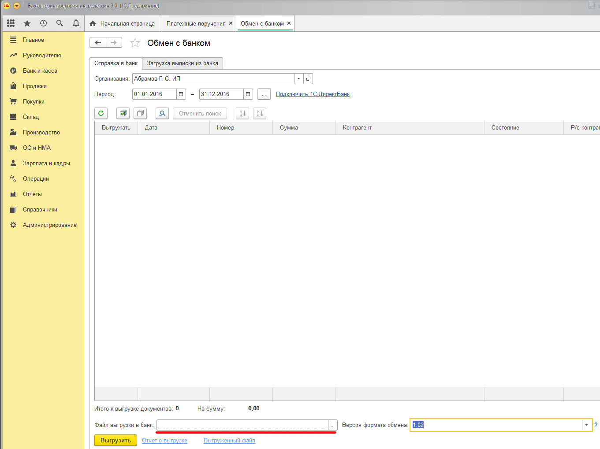Open period selection with the ellipsis button
600x449 pixels.
tap(264, 94)
